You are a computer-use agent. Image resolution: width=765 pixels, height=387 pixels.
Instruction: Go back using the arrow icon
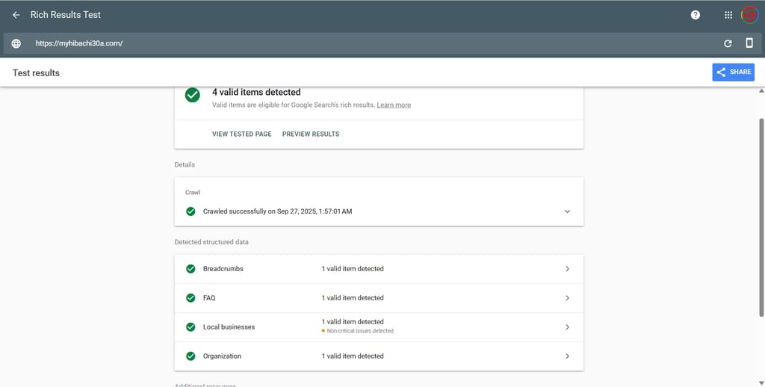pos(16,15)
